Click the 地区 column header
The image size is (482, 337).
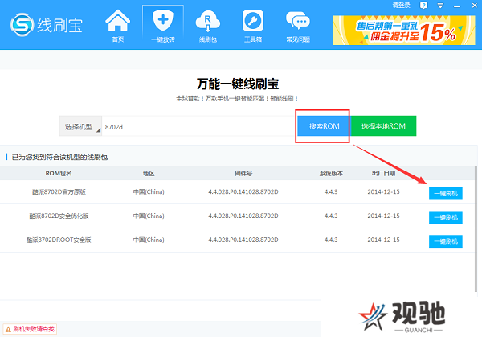coord(149,173)
